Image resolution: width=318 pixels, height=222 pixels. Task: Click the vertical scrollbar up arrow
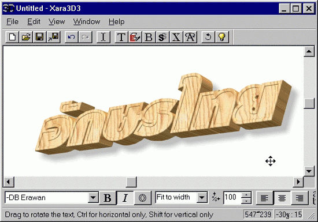(x=309, y=51)
